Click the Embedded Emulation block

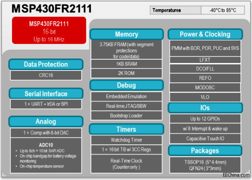pyautogui.click(x=126, y=97)
